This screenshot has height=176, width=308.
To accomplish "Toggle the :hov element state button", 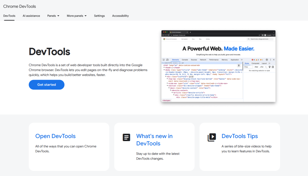I will click(x=256, y=67).
